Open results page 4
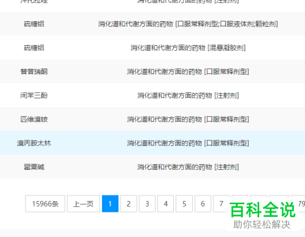 (x=166, y=203)
